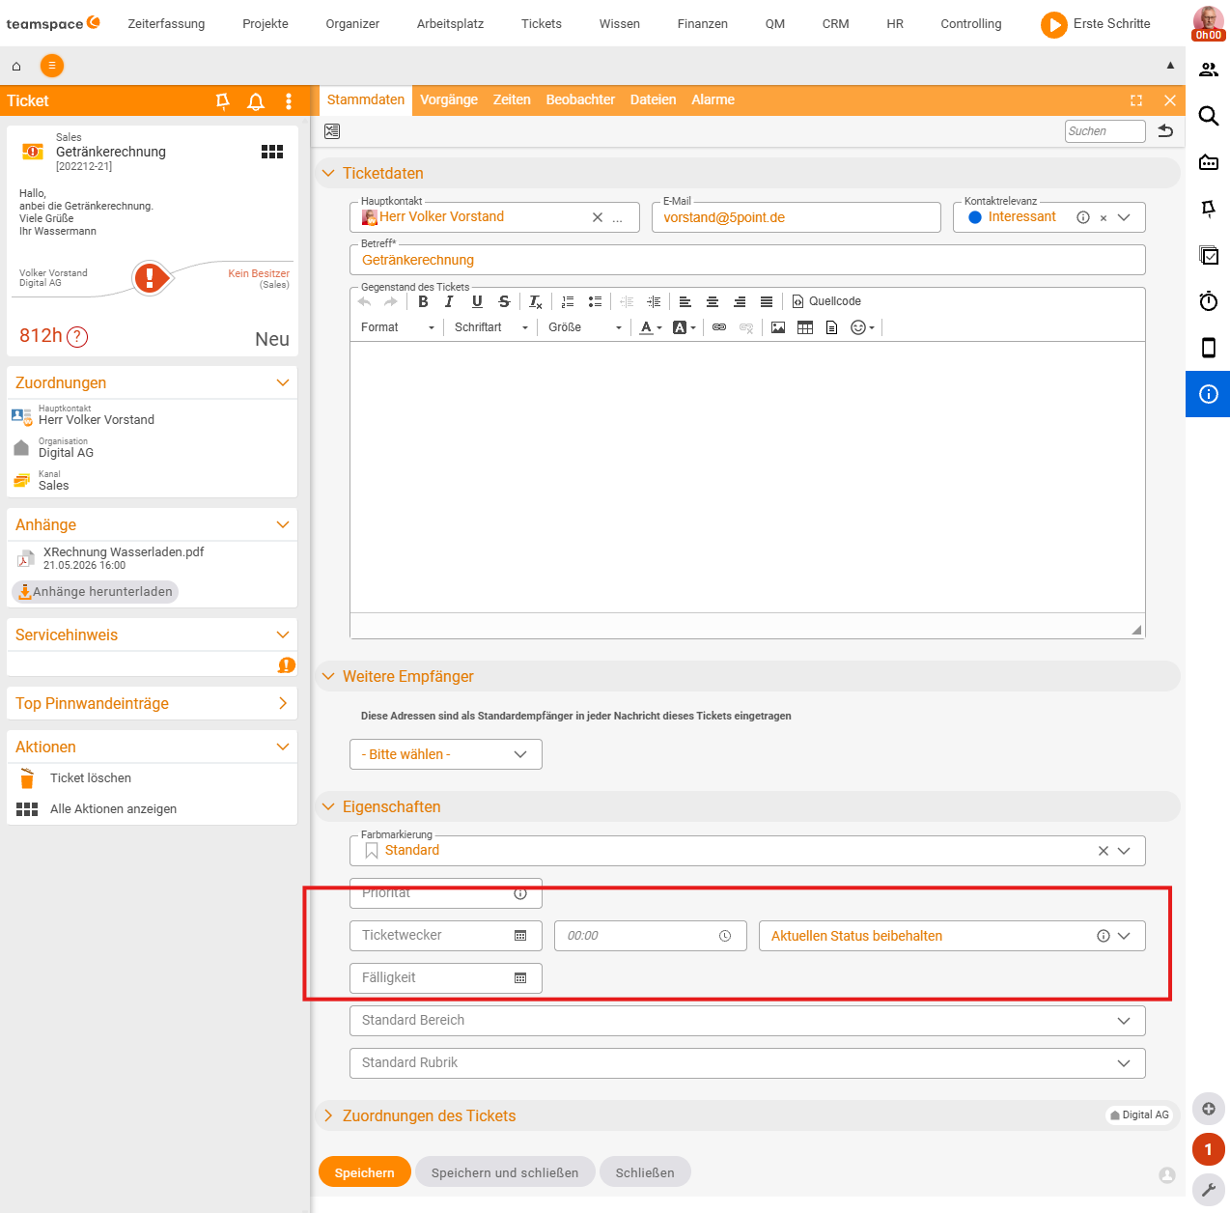Click the orange round menu icon beside home
1230x1213 pixels.
(x=52, y=66)
